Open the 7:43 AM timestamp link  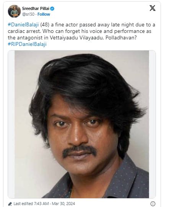pos(41,204)
